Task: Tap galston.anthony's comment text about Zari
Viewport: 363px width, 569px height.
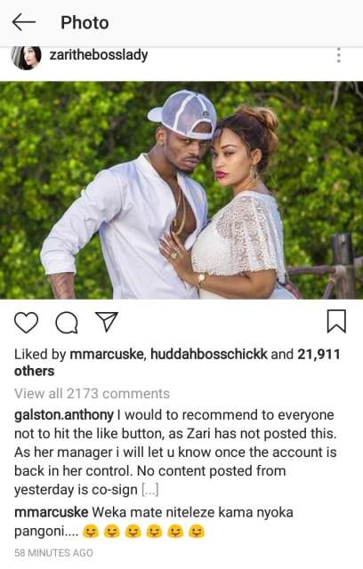Action: pos(175,453)
